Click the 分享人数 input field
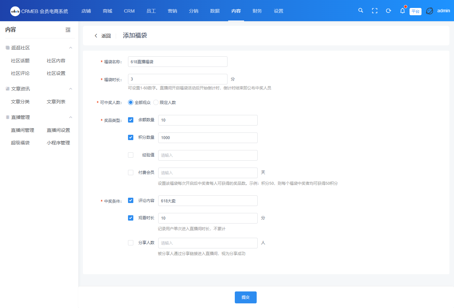This screenshot has width=454, height=308. [x=208, y=243]
